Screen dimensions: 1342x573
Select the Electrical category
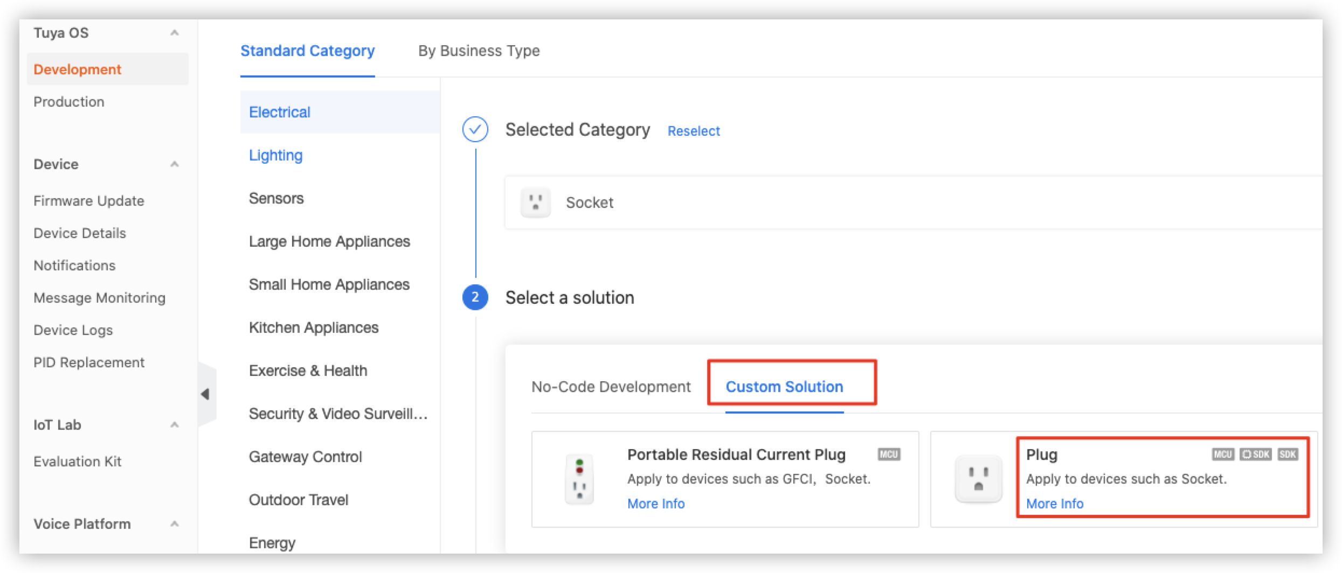340,112
